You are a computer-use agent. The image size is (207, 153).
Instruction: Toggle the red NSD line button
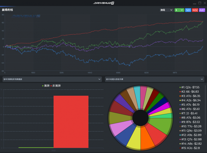click(x=195, y=10)
